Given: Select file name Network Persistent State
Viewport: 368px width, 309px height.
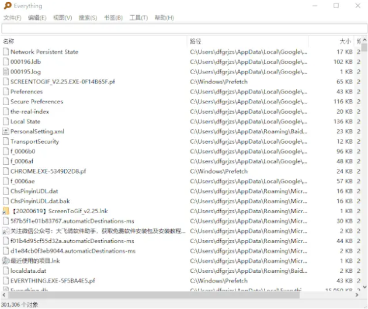Looking at the screenshot, I should [44, 52].
